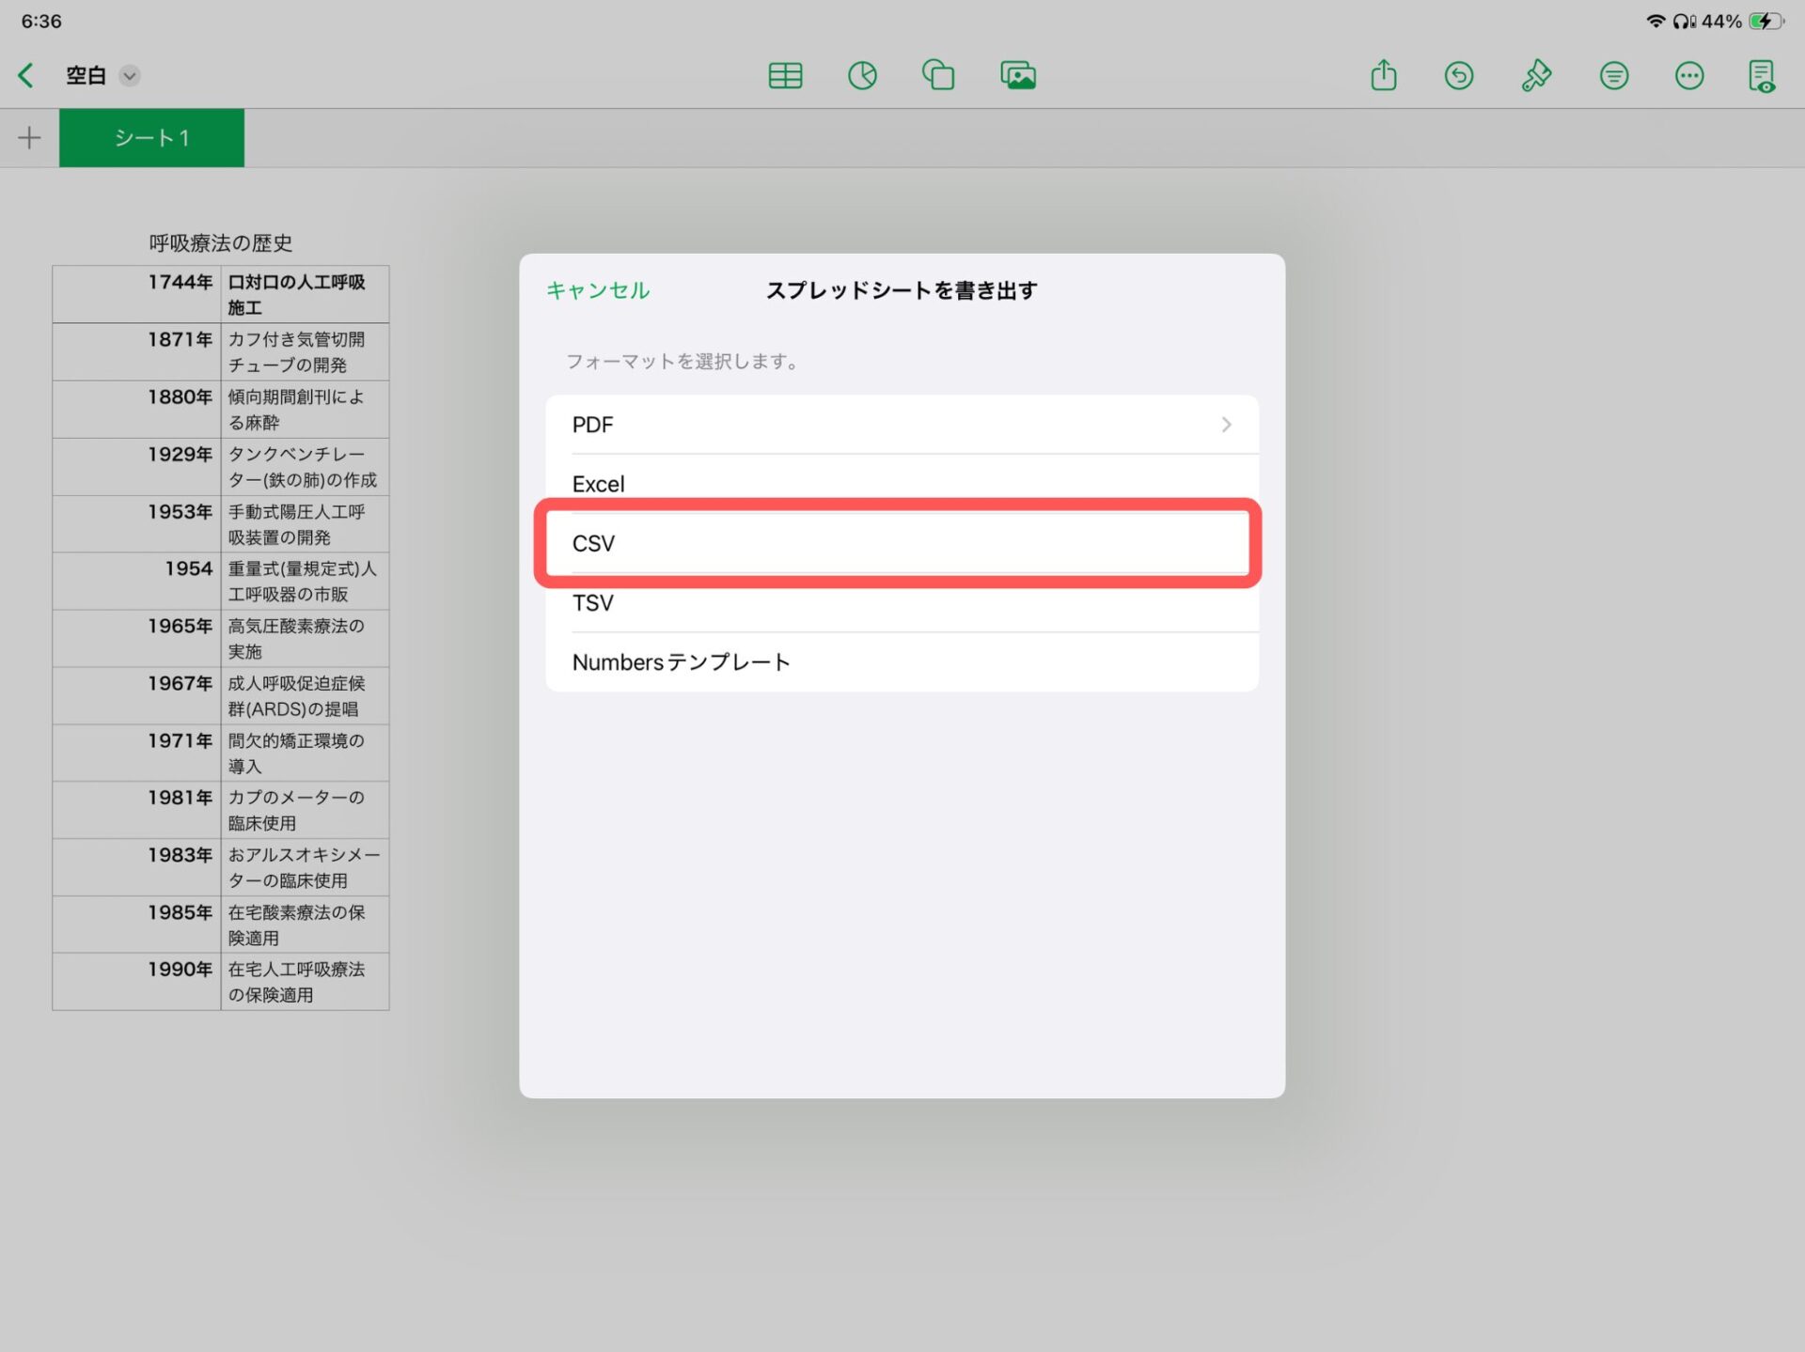The width and height of the screenshot is (1805, 1352).
Task: Tap the share icon in the toolbar
Action: [1383, 75]
